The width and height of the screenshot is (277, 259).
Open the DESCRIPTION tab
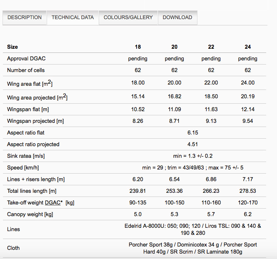click(x=25, y=17)
